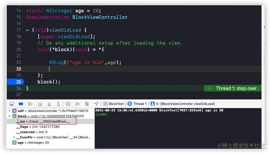Click [super viewDidLoad] on line 18
The height and width of the screenshot is (154, 270).
point(66,37)
